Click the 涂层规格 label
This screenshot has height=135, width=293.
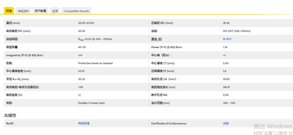(12, 39)
